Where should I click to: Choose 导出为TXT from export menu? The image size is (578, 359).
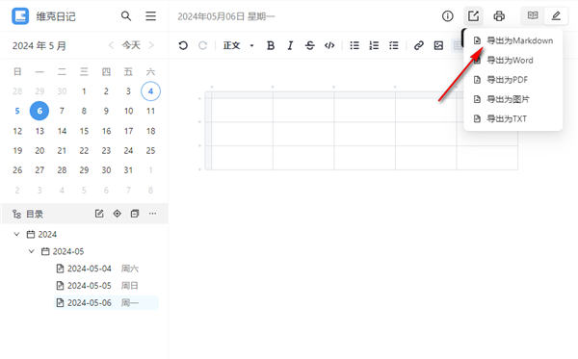pos(513,118)
